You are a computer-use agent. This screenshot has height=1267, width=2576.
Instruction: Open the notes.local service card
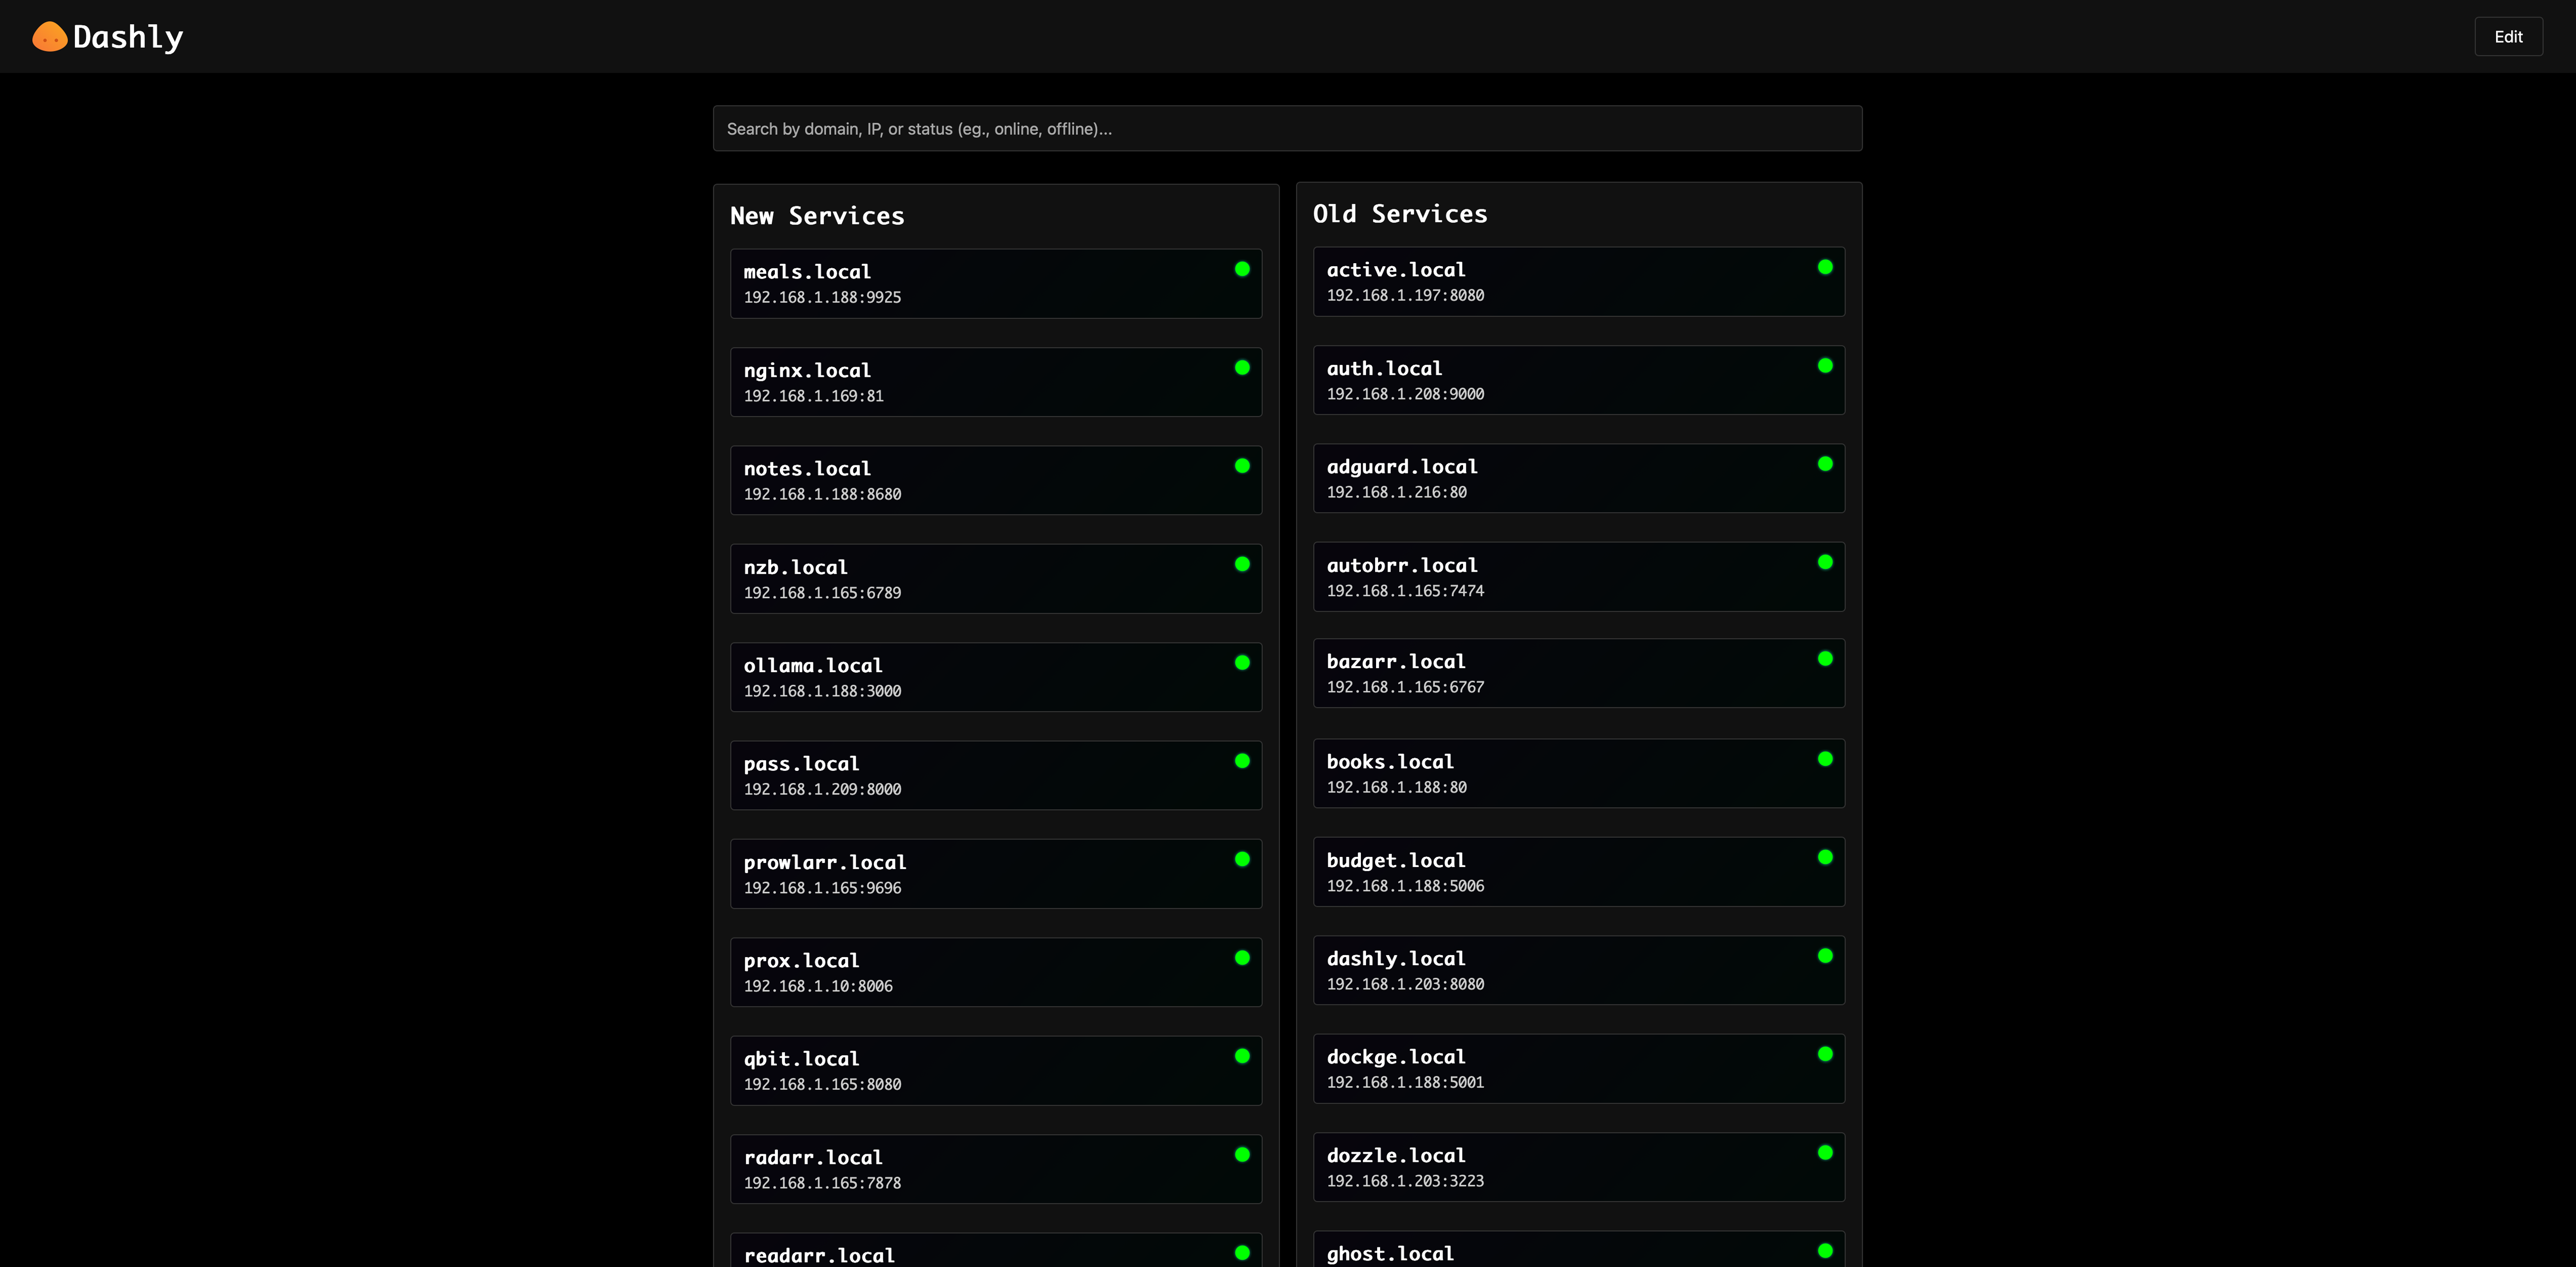[996, 480]
